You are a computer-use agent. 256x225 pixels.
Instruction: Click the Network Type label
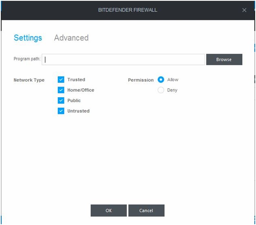(x=29, y=80)
